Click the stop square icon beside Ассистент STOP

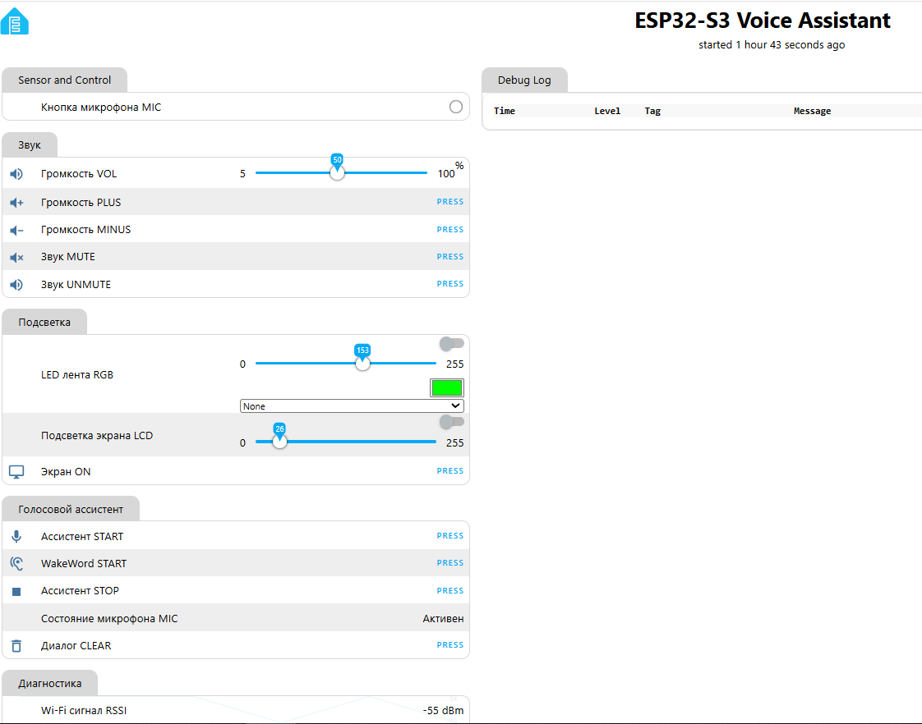(x=16, y=591)
